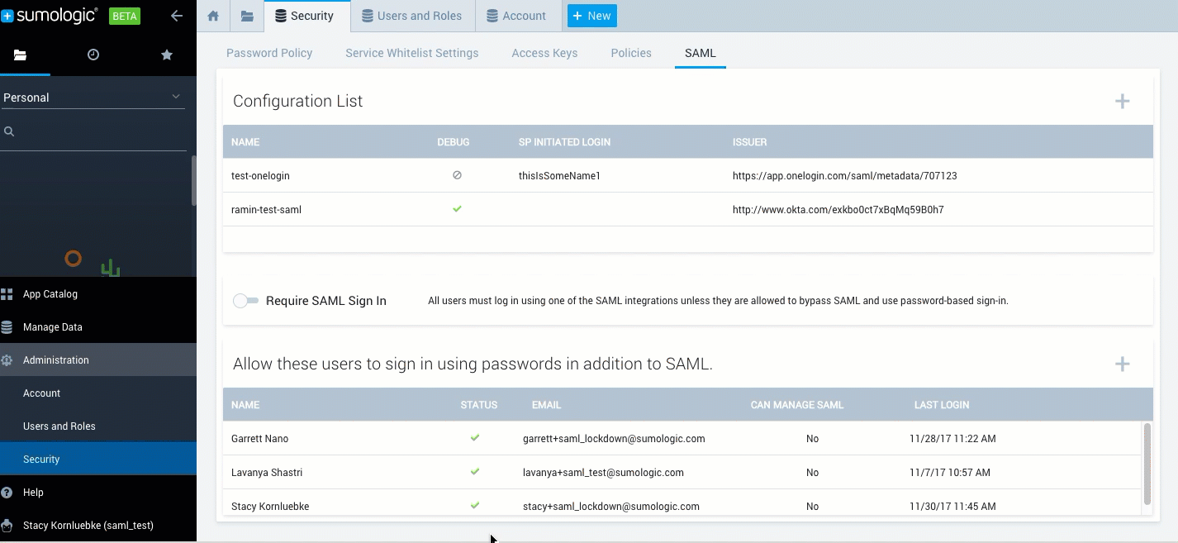The width and height of the screenshot is (1178, 543).
Task: Click the home icon tab
Action: pos(213,16)
